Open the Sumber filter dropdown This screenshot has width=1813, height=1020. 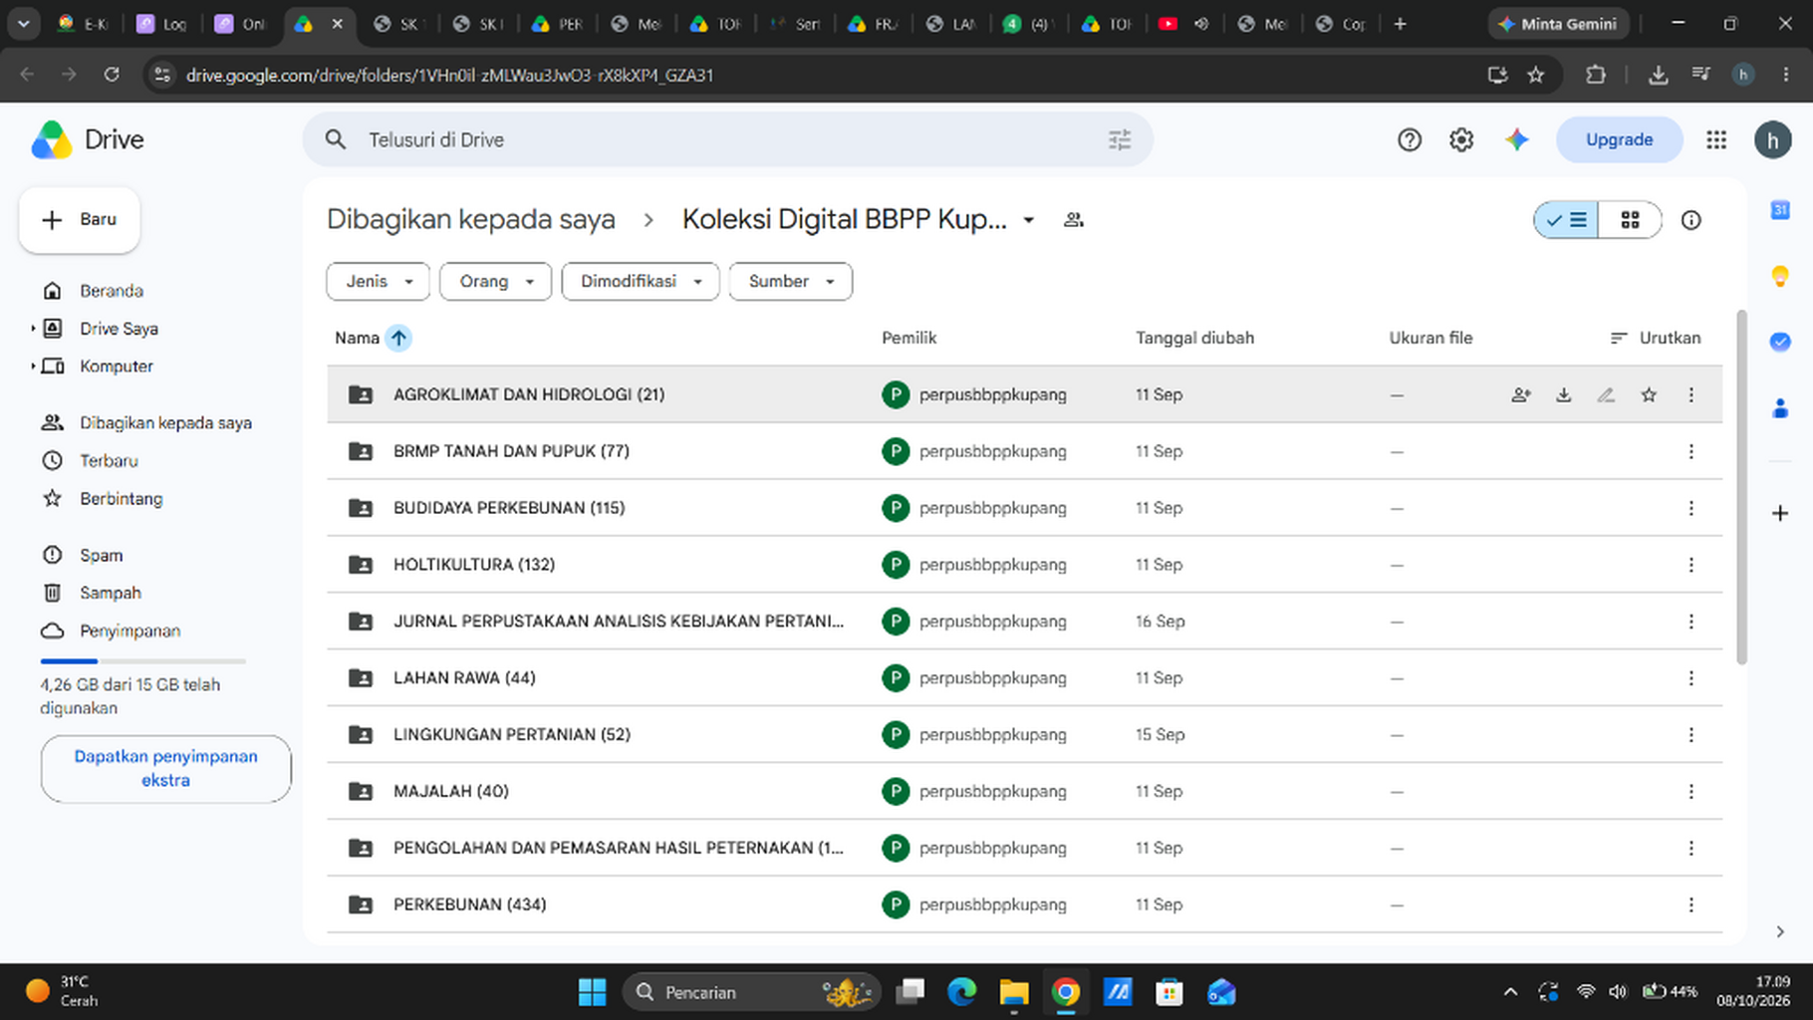pos(791,282)
